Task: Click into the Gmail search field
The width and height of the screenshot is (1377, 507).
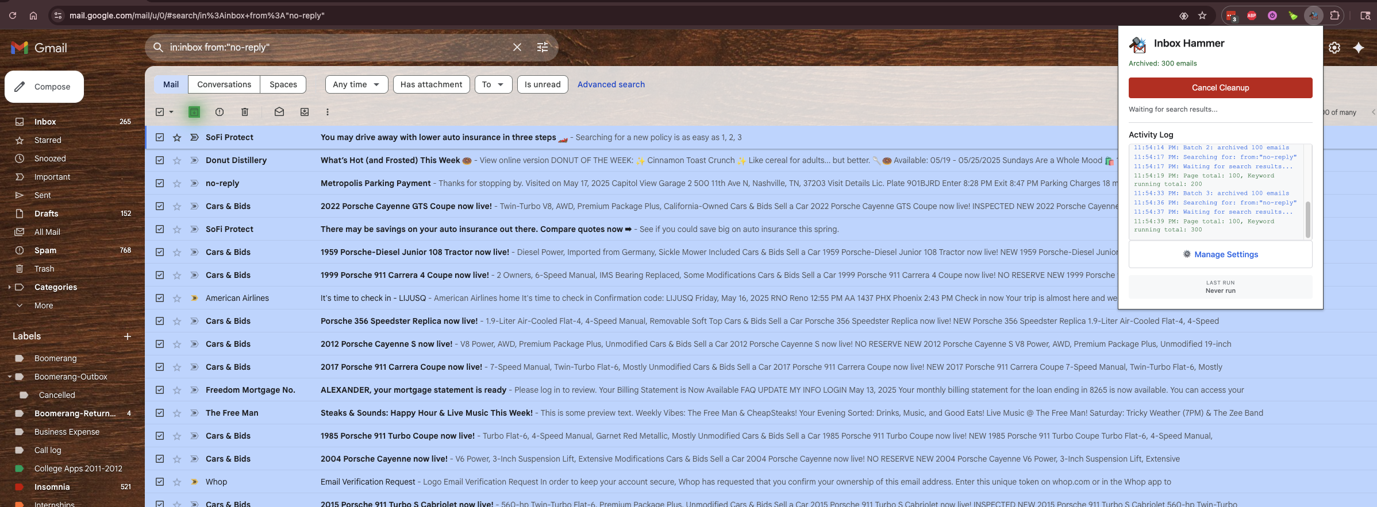Action: pyautogui.click(x=339, y=47)
